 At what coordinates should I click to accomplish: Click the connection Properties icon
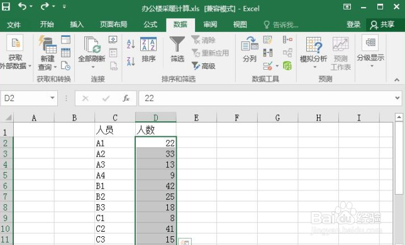pos(113,53)
